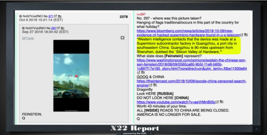Click the GOOG underlined text
This screenshot has width=267, height=135.
[x=143, y=77]
